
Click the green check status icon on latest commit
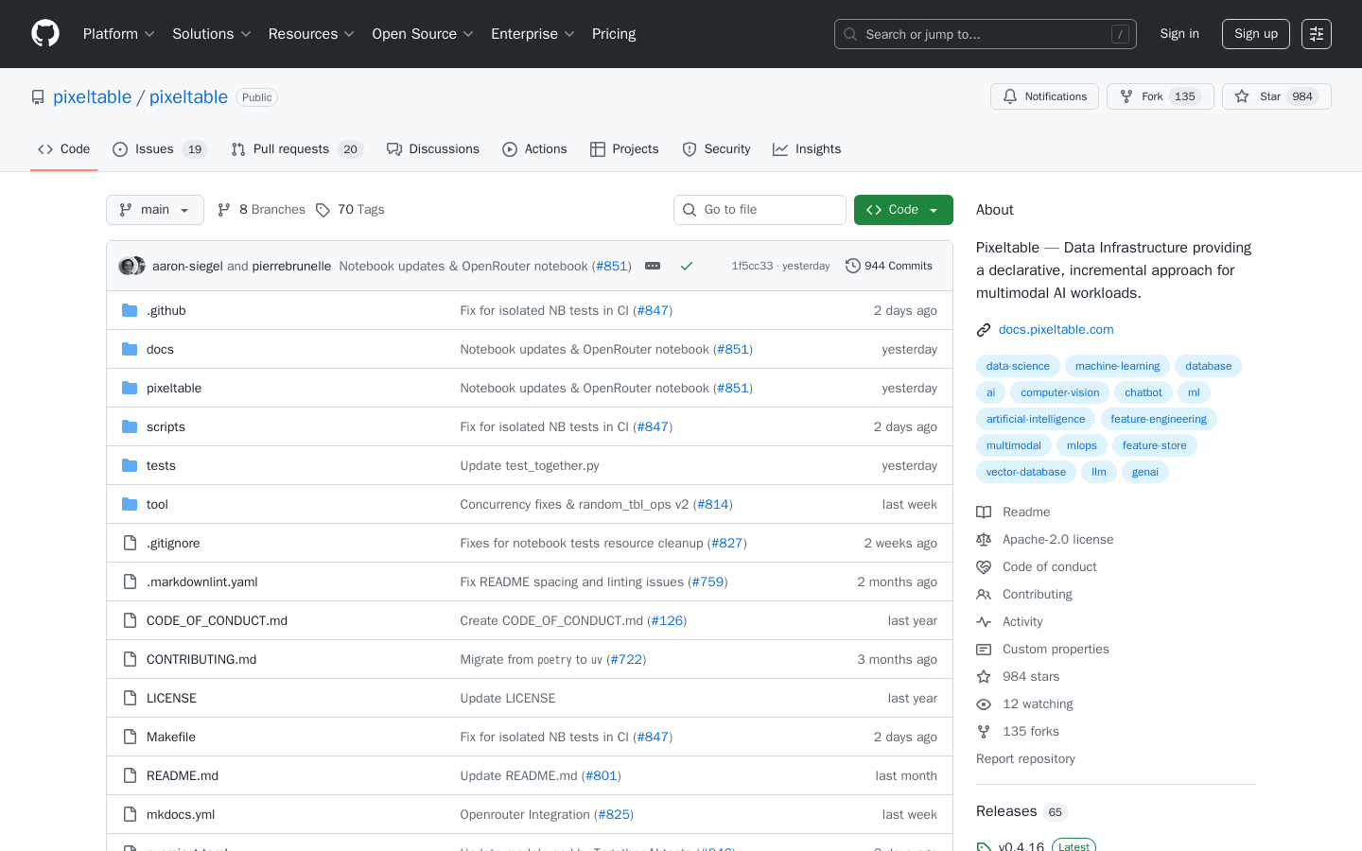click(687, 266)
